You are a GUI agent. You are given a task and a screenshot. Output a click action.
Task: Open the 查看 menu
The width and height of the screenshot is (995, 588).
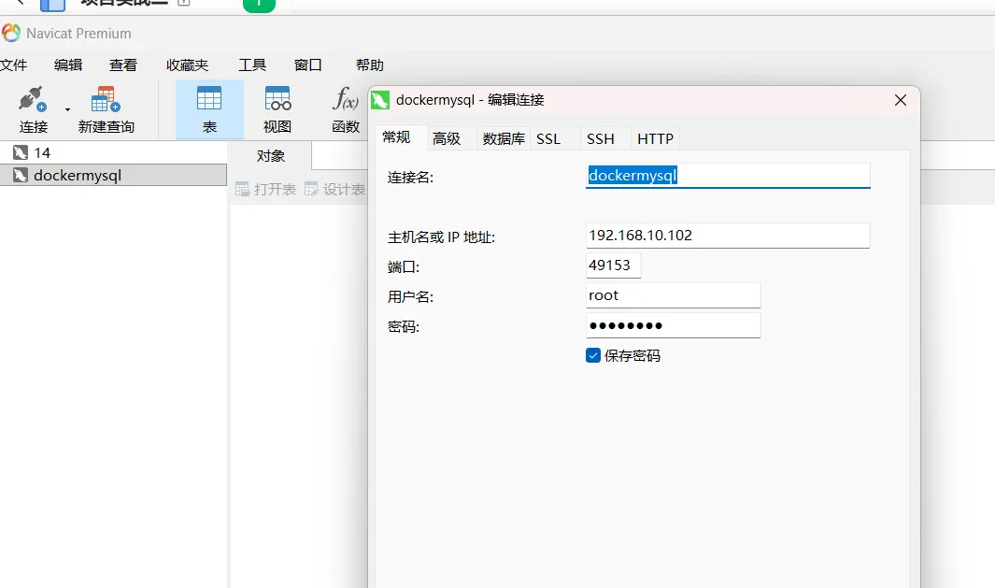[123, 65]
